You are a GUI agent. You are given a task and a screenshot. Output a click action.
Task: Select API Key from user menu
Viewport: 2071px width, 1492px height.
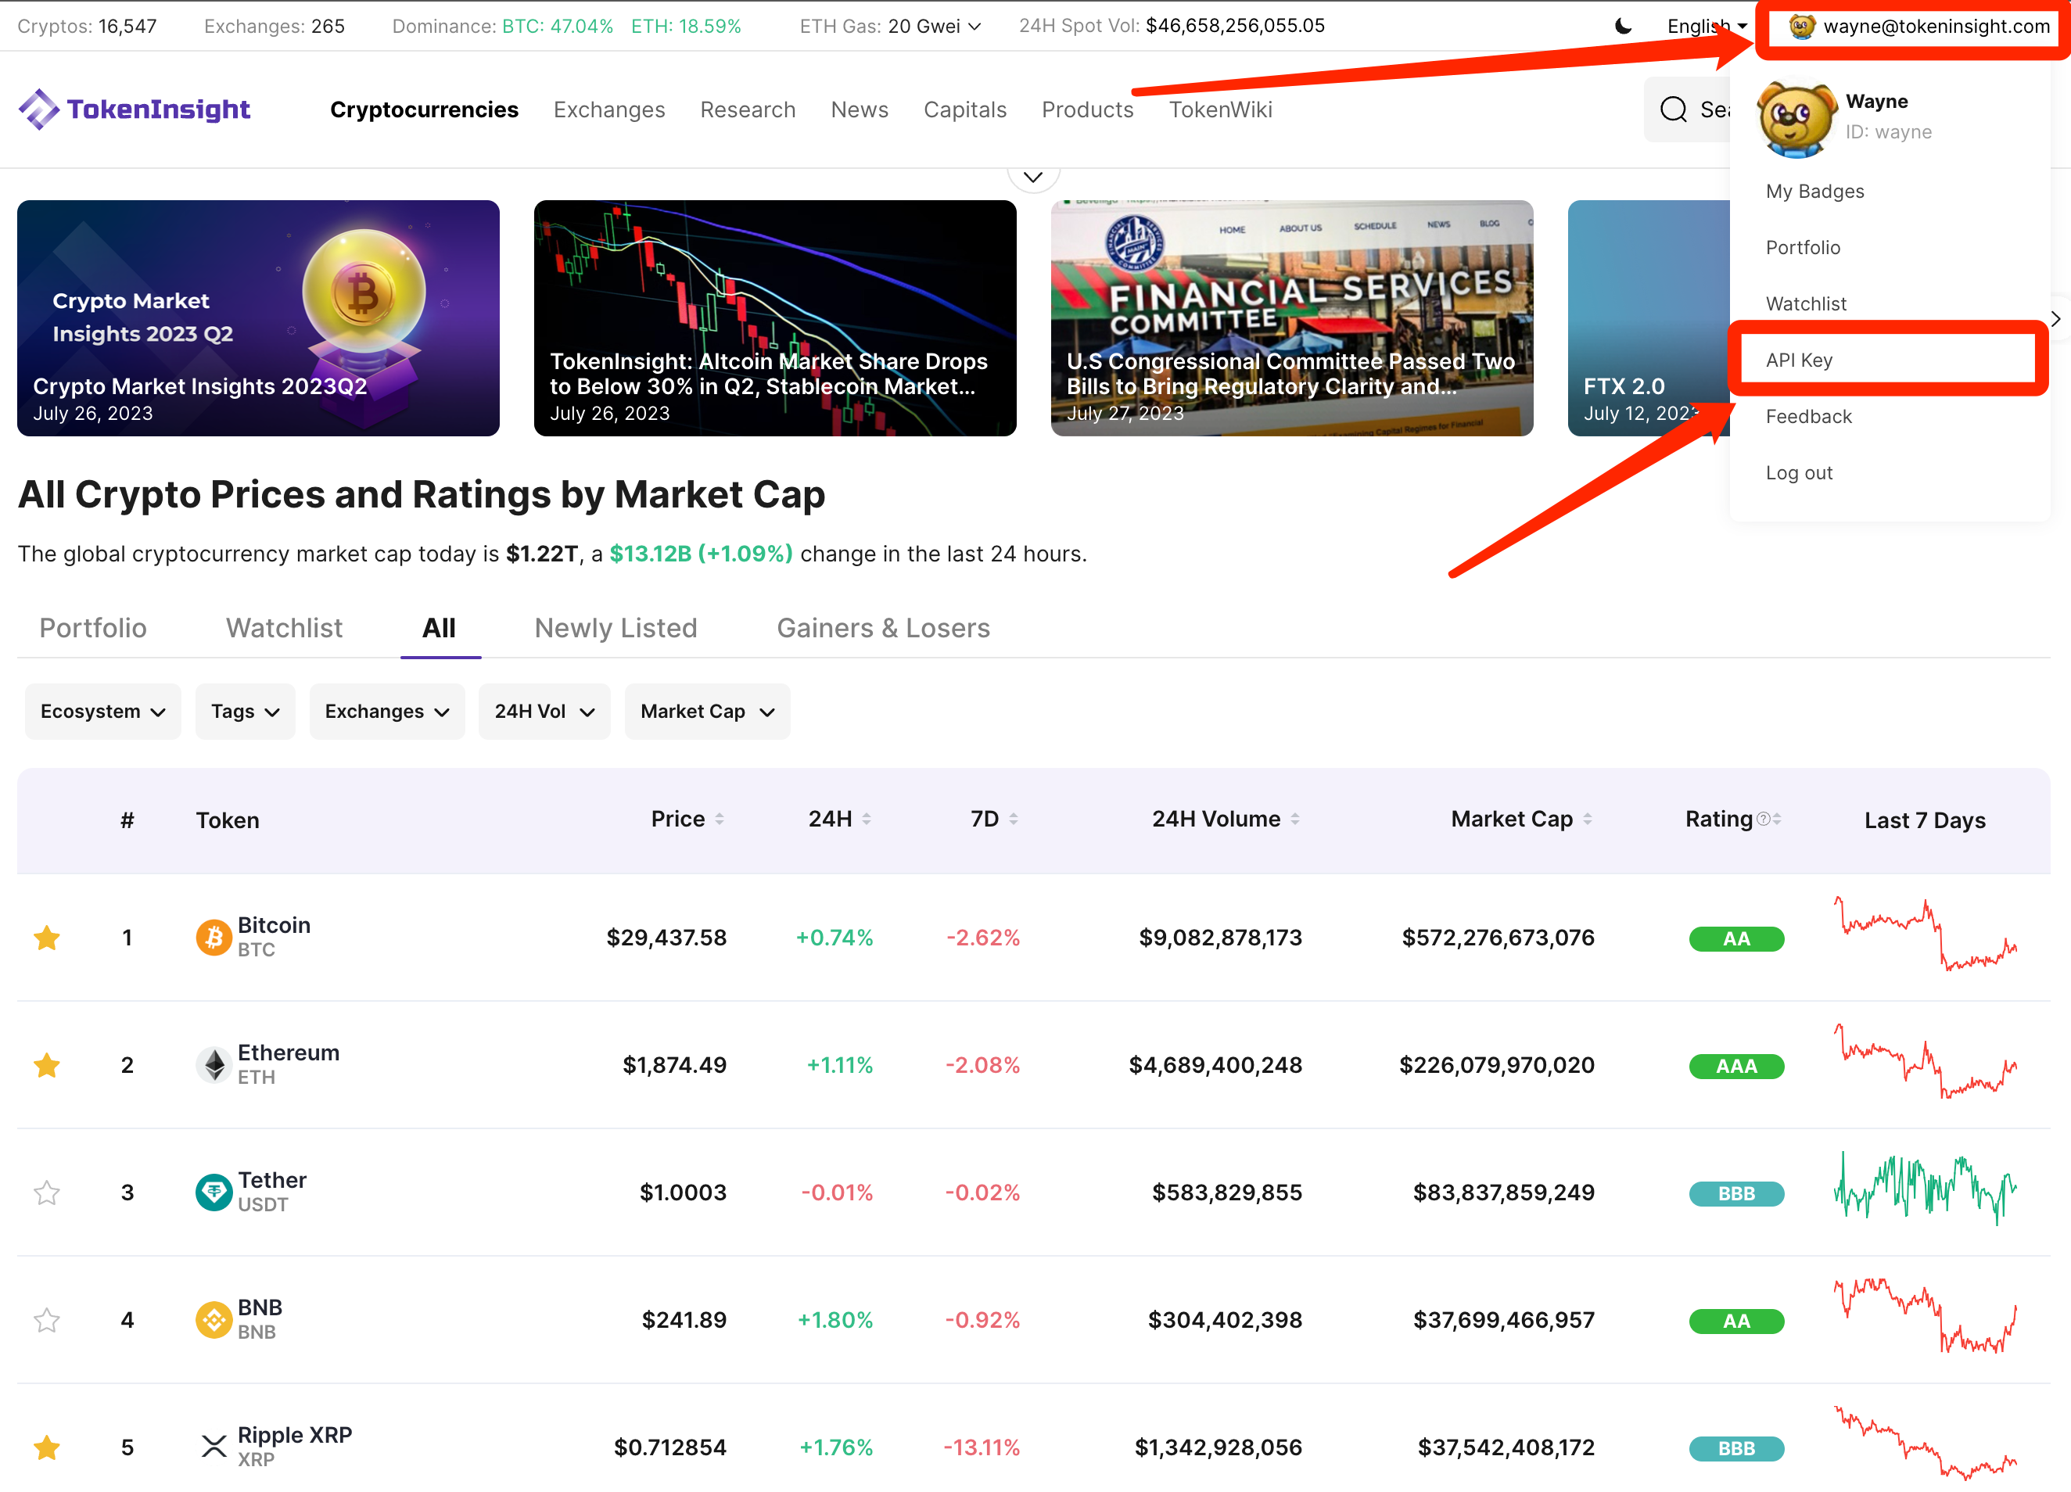(x=1799, y=360)
